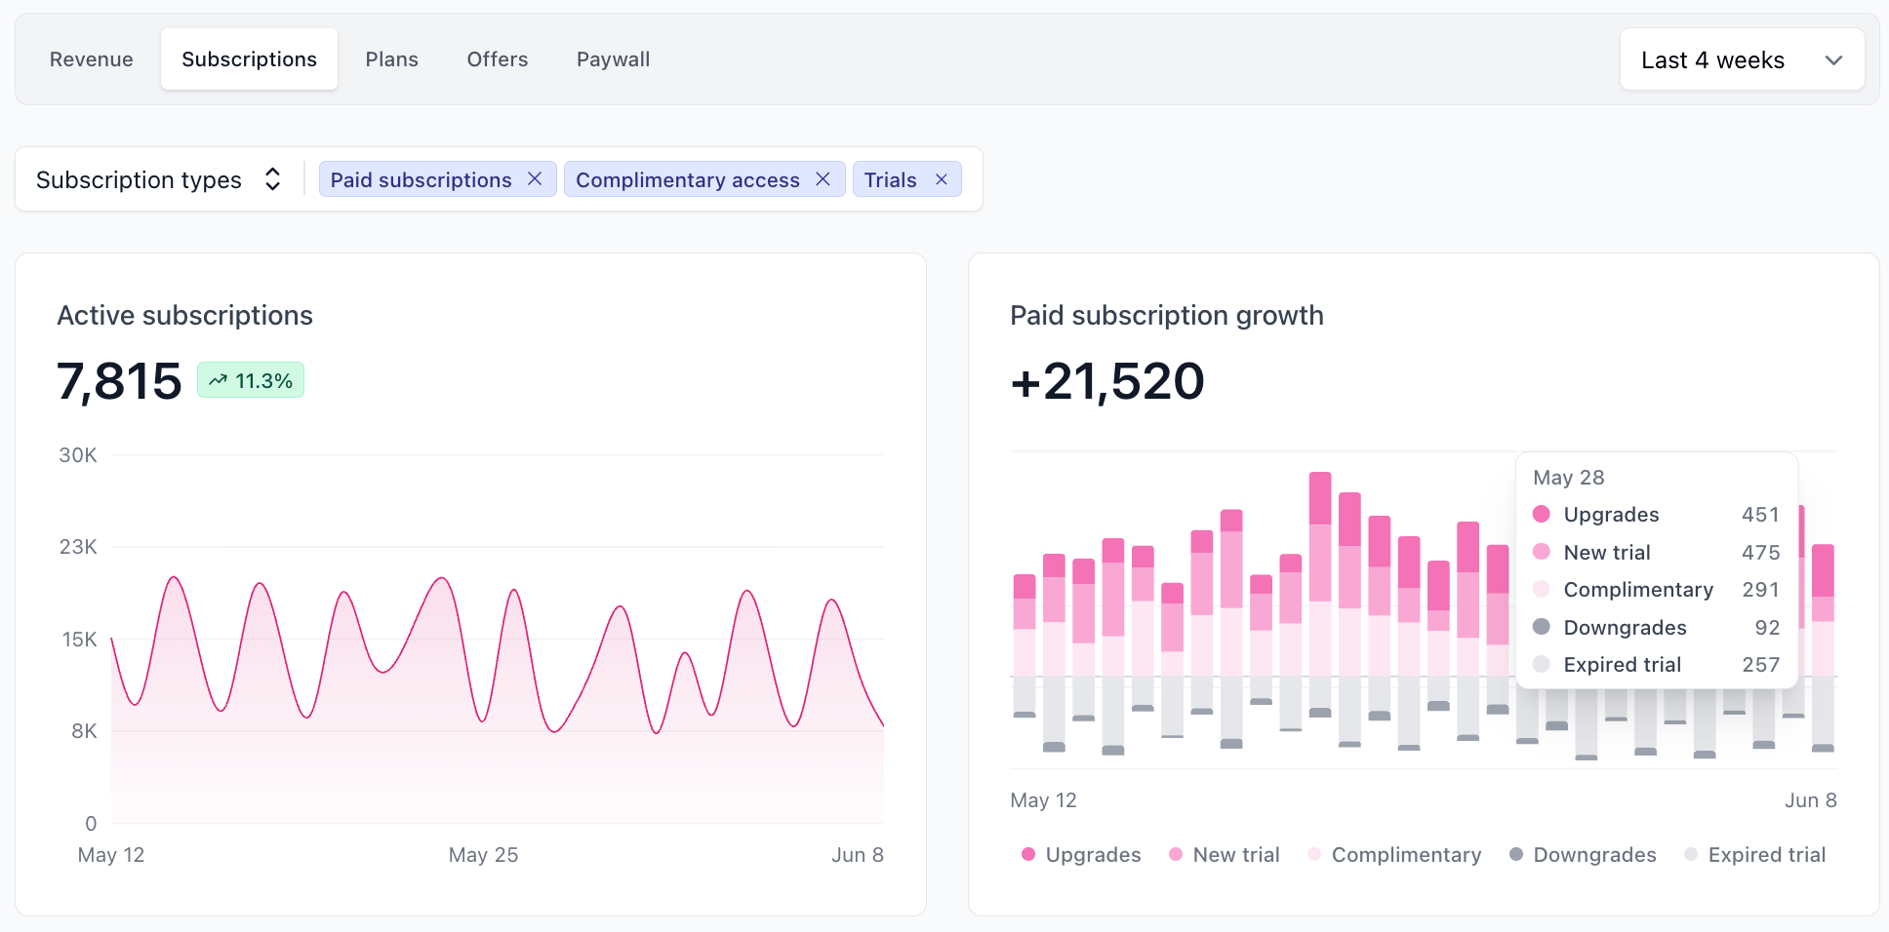Remove the Paid subscriptions filter chip

535,179
